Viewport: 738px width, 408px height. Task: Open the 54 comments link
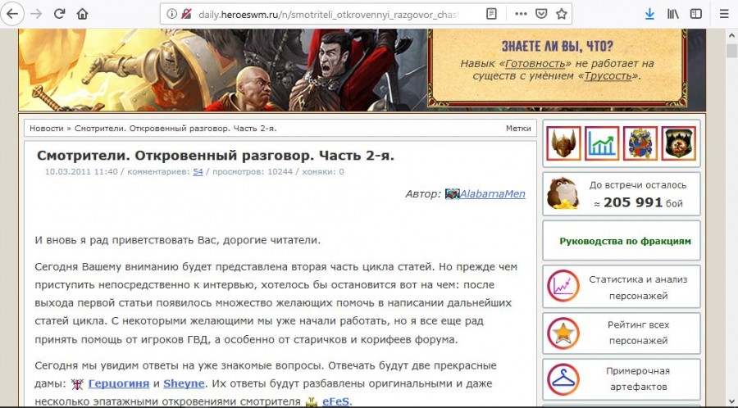198,172
